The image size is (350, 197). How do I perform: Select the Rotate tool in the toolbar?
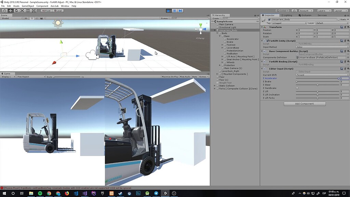click(16, 11)
